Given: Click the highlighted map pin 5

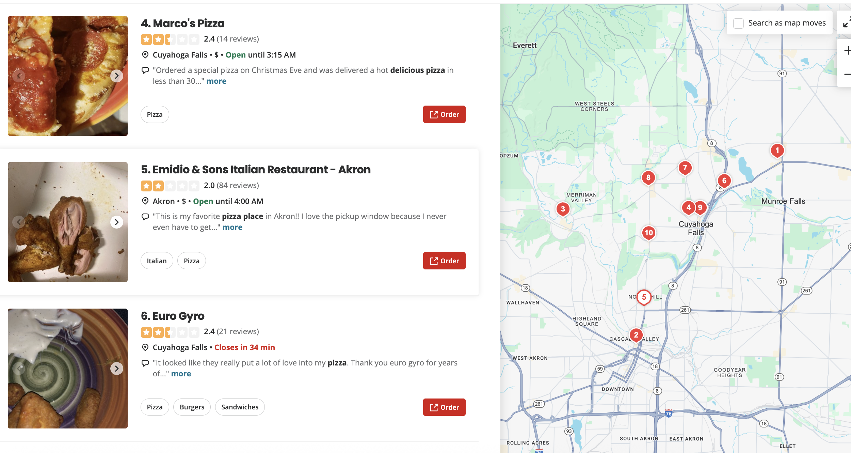Looking at the screenshot, I should point(644,297).
